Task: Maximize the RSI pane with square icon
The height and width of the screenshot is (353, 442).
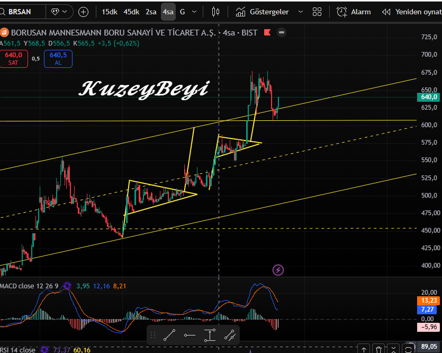Action: click(409, 349)
